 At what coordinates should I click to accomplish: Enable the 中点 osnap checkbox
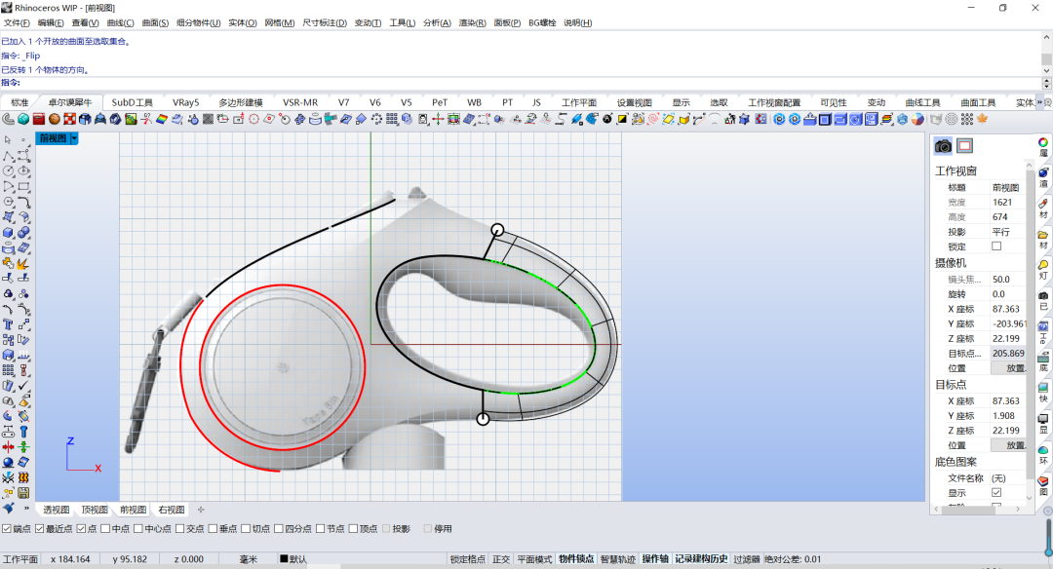click(105, 529)
